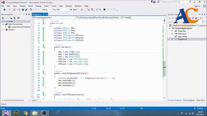The width and height of the screenshot is (207, 116).
Task: Open the Debug menu
Action: pyautogui.click(x=38, y=6)
